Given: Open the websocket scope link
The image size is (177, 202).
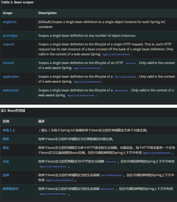Looking at the screenshot, I should point(11,90).
